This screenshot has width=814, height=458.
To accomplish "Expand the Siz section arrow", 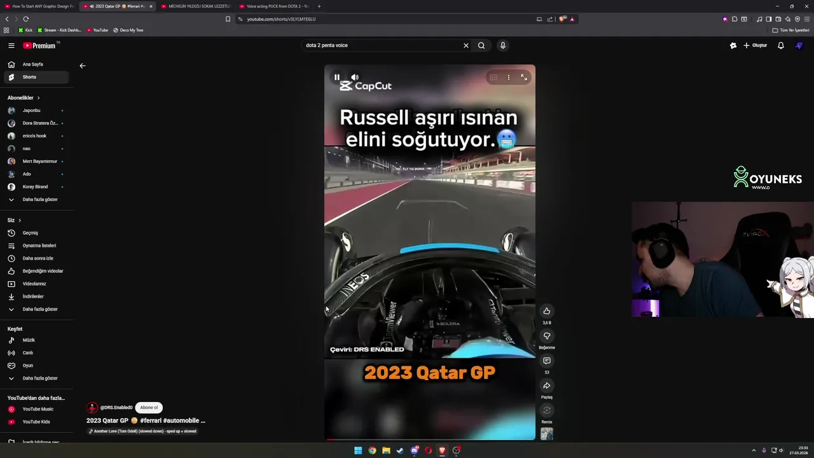I will tap(19, 220).
